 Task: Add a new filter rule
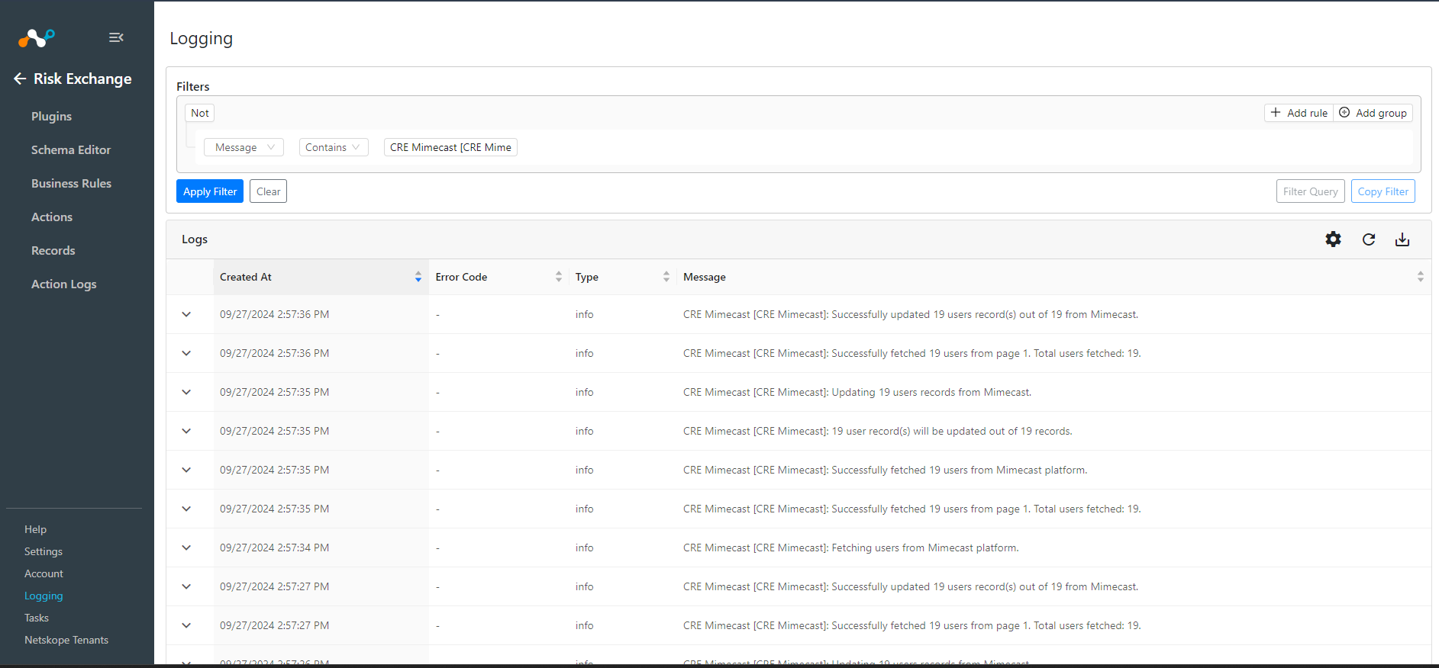click(x=1299, y=113)
